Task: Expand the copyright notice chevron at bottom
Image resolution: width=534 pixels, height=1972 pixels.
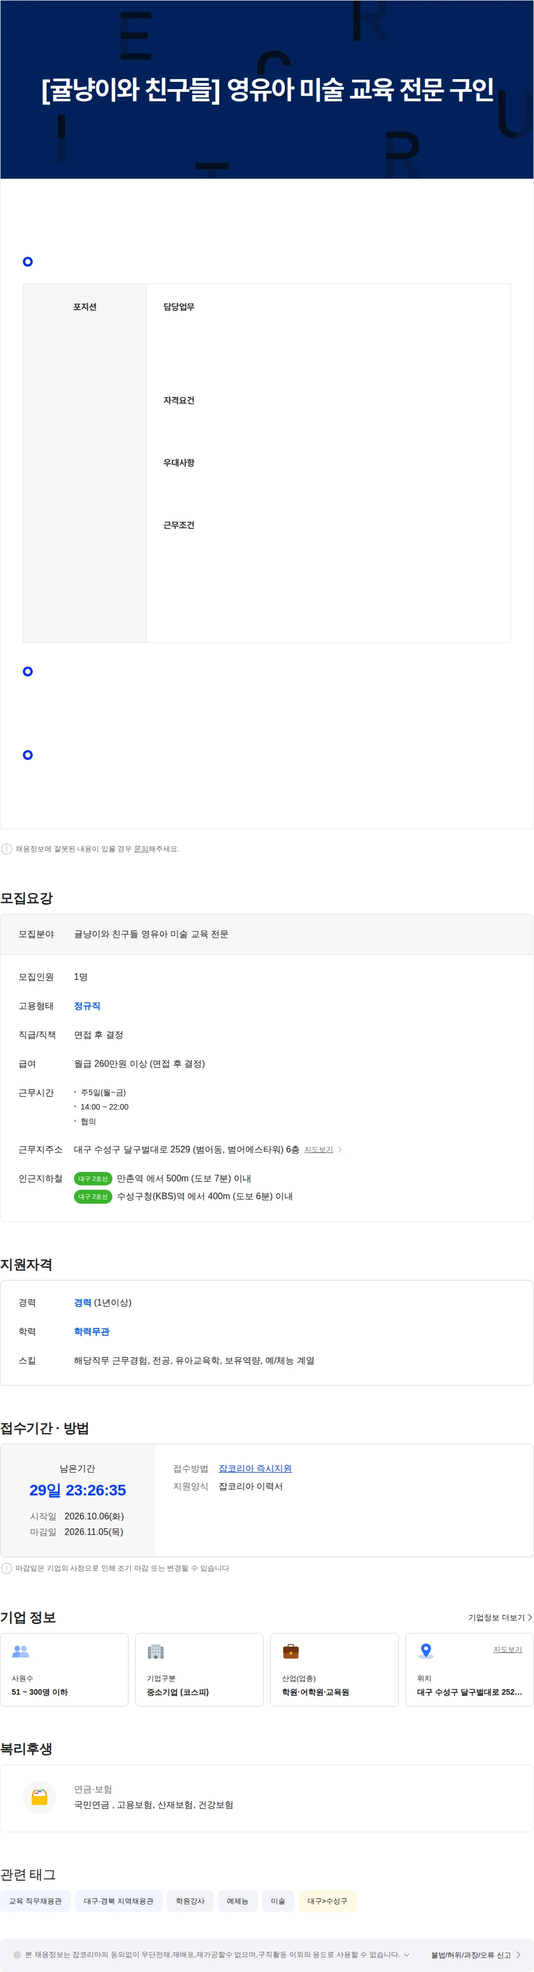Action: click(406, 1954)
